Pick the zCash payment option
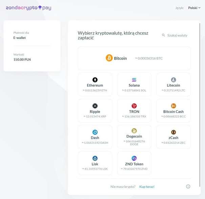The image size is (205, 199). coord(173,137)
